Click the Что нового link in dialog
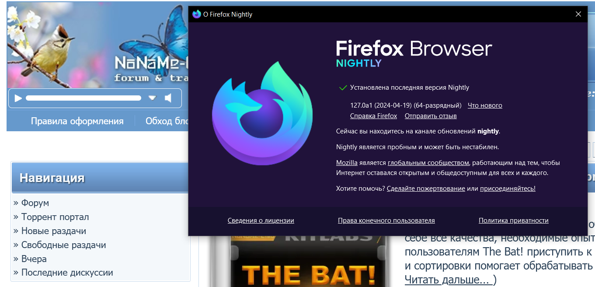This screenshot has width=595, height=287. click(x=485, y=105)
